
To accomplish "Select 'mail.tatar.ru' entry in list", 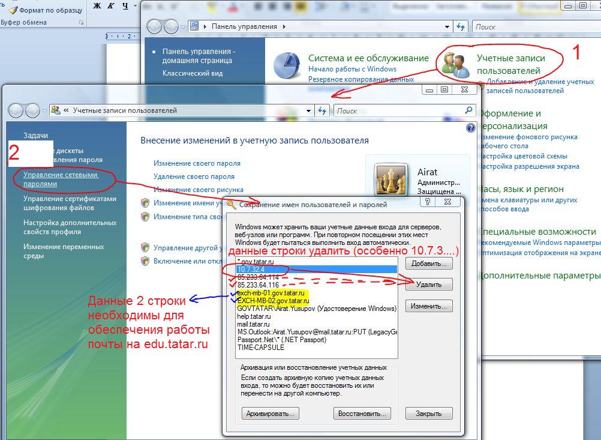I will click(317, 324).
